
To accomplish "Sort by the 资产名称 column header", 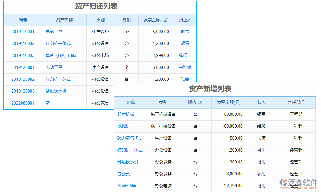I will 64,20.
